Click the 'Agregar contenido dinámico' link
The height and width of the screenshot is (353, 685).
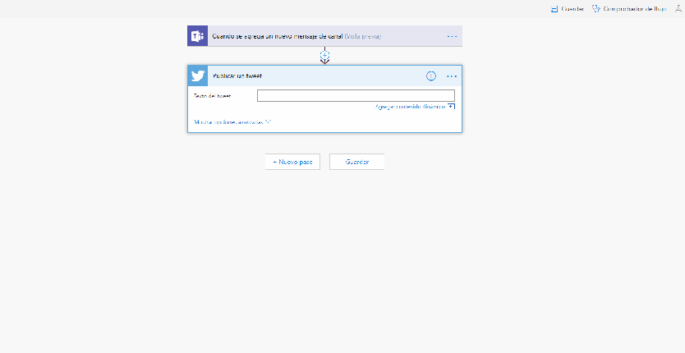click(410, 107)
